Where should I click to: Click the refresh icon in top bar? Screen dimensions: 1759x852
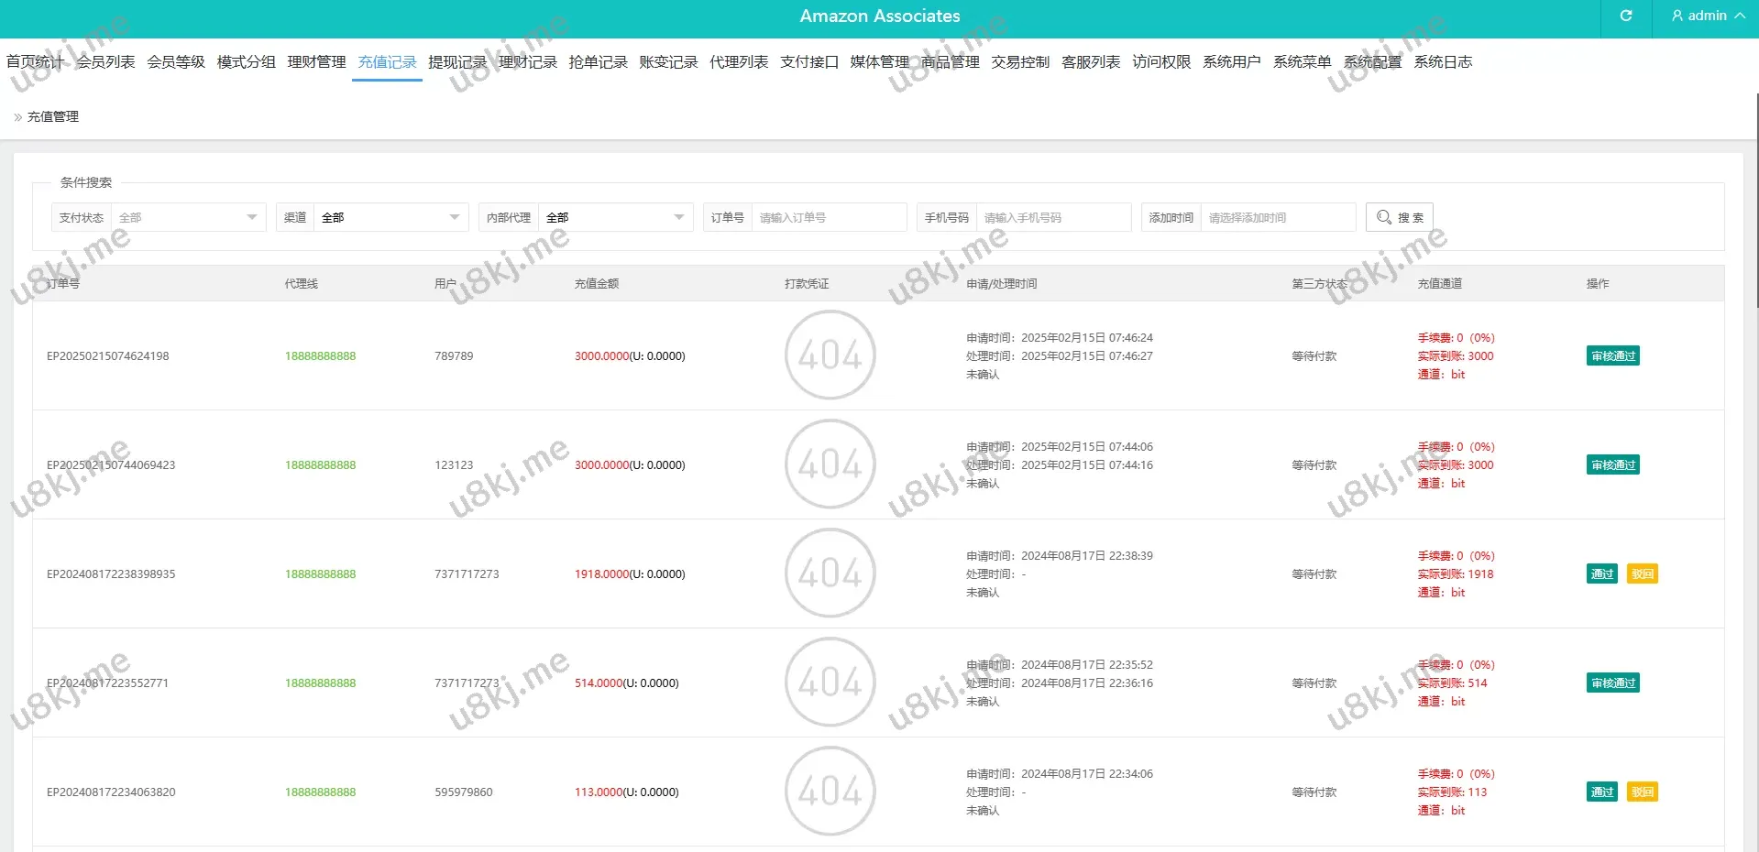[1625, 16]
